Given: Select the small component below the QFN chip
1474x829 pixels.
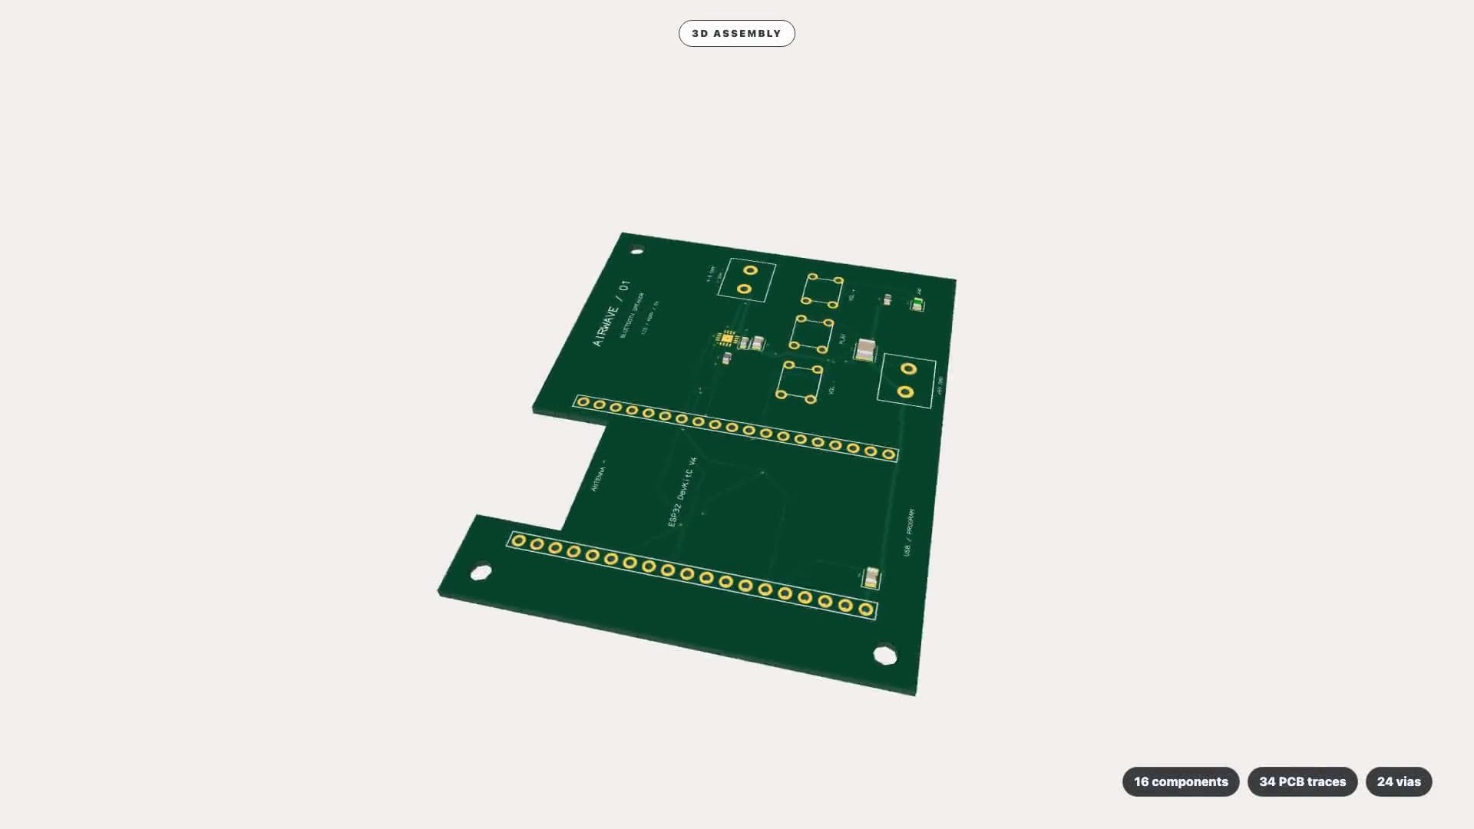Looking at the screenshot, I should coord(726,358).
